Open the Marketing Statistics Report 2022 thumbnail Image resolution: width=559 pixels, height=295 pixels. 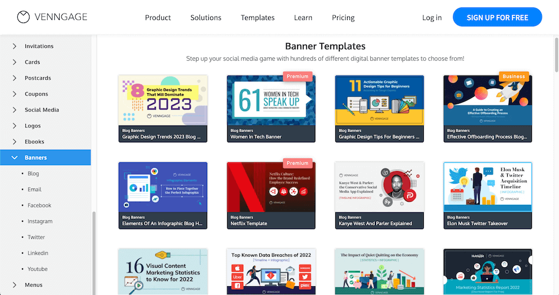[488, 272]
